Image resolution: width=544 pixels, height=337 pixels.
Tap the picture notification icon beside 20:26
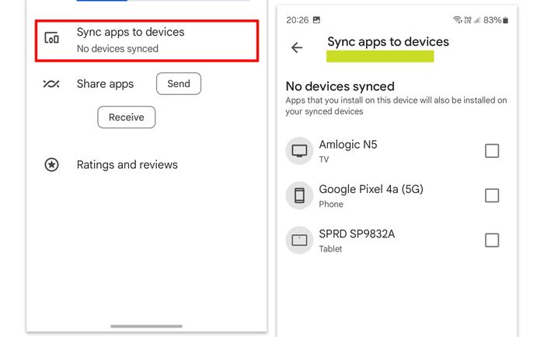point(316,19)
